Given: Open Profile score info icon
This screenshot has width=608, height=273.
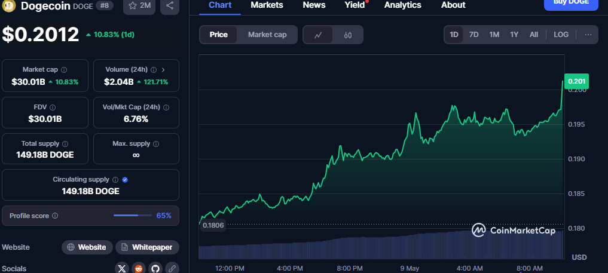Looking at the screenshot, I should 55,216.
